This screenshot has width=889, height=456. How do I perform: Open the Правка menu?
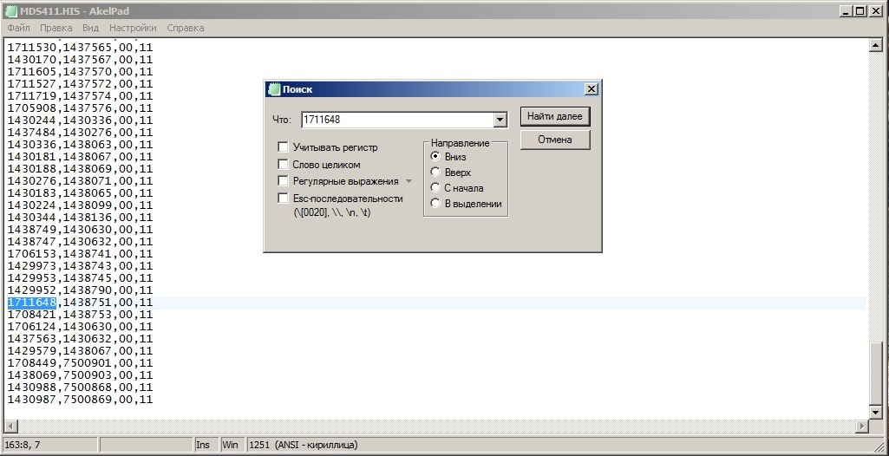pos(56,28)
